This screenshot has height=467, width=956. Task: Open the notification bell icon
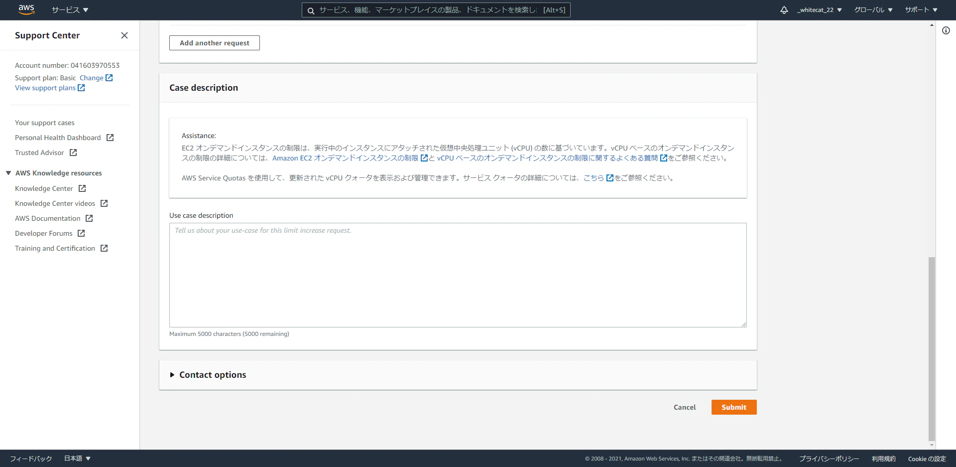[784, 9]
